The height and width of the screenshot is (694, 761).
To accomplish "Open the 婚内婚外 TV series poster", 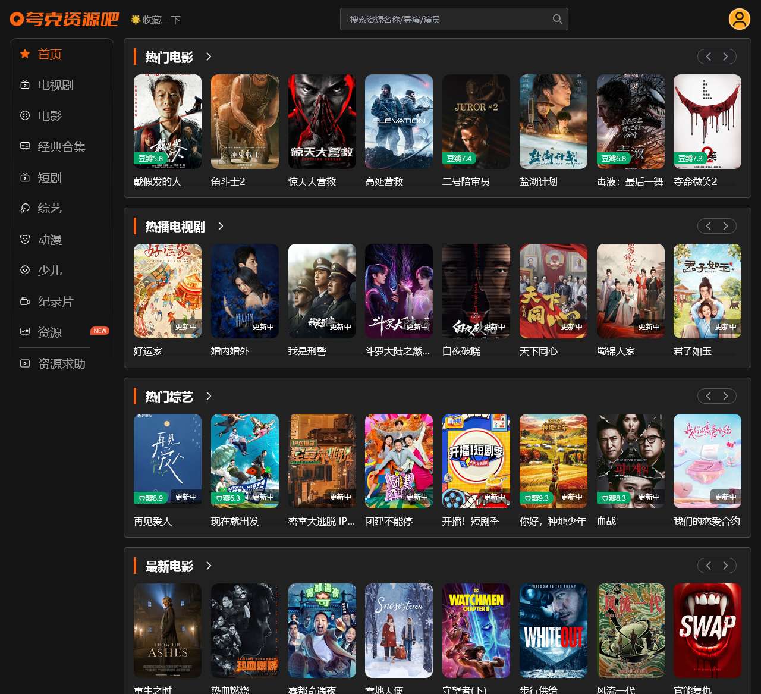I will pos(245,291).
